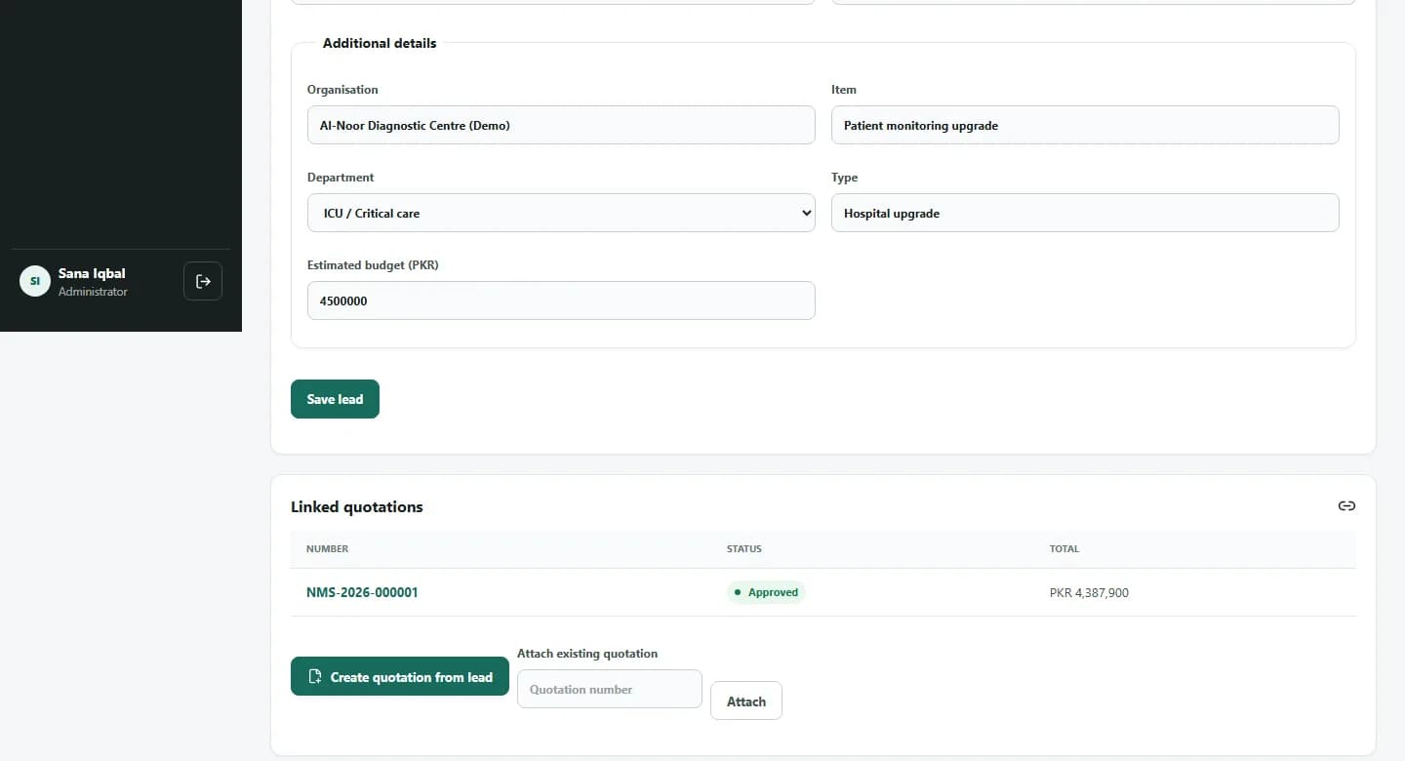Click the Attach button
The width and height of the screenshot is (1405, 761).
pyautogui.click(x=746, y=701)
